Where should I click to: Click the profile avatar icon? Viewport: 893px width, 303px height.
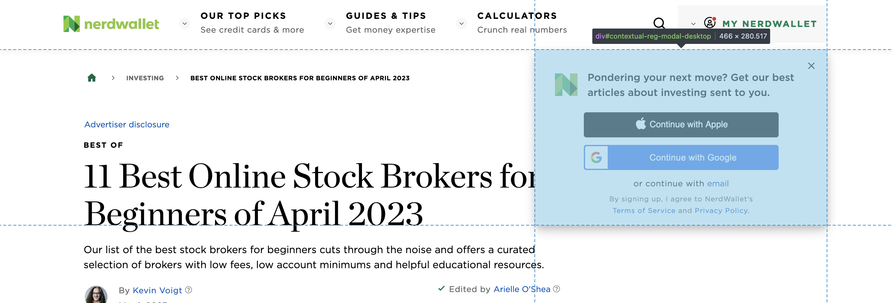(x=710, y=23)
